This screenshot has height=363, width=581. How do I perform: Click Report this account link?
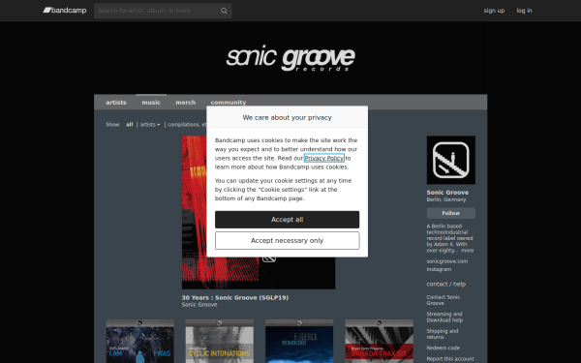pyautogui.click(x=450, y=358)
